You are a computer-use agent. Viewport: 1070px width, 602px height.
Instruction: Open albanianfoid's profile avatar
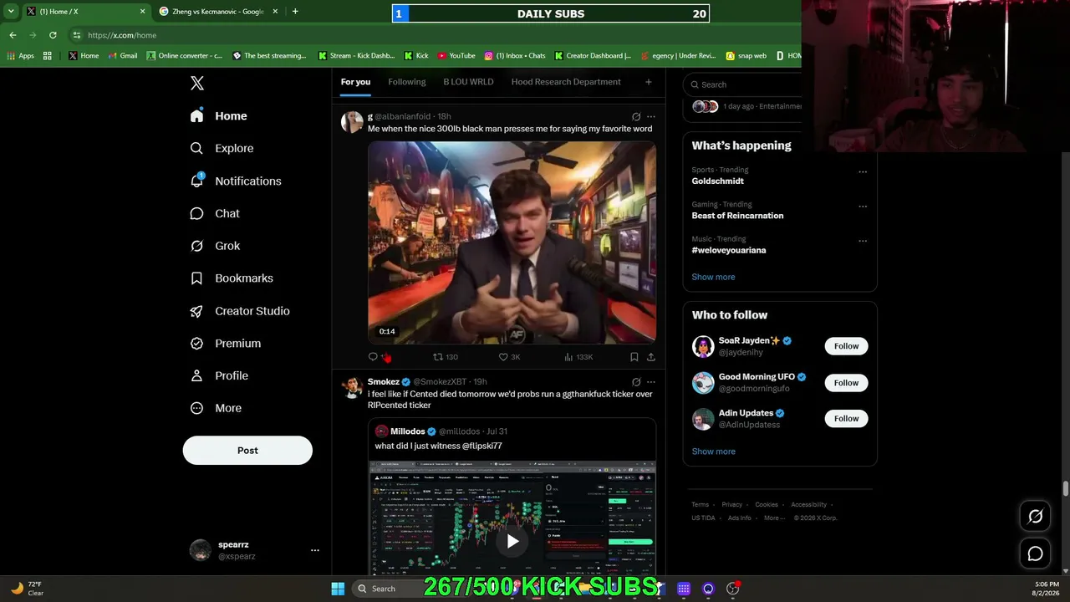[352, 122]
